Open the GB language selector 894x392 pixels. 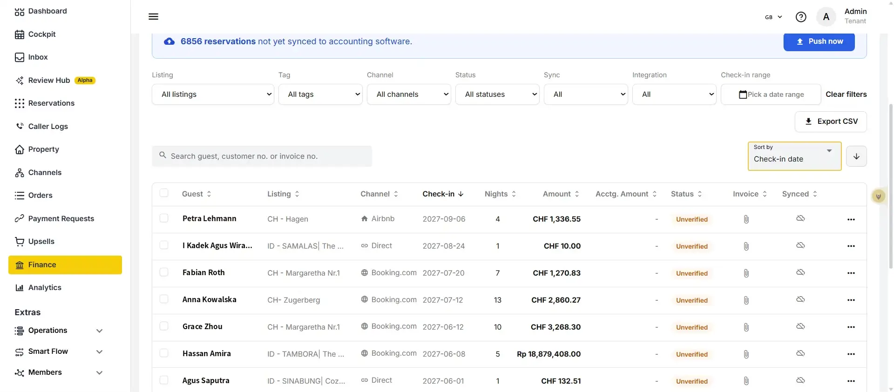click(x=773, y=17)
